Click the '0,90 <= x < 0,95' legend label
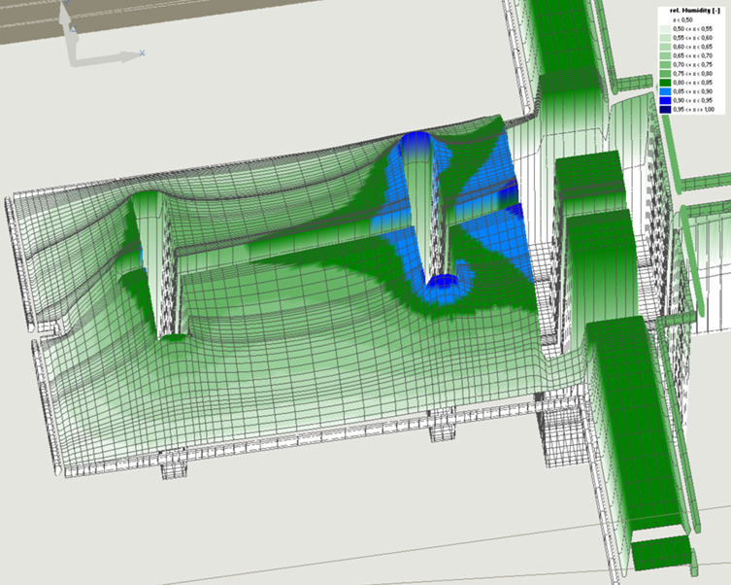Image resolution: width=731 pixels, height=585 pixels. (693, 100)
